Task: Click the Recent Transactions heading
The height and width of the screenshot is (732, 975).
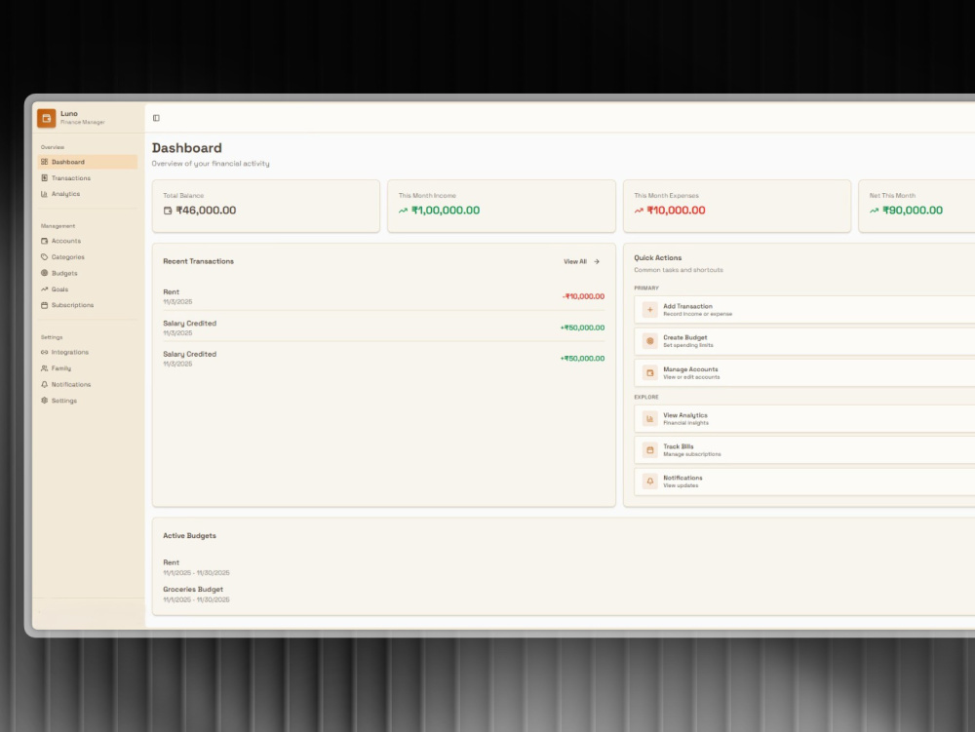Action: (198, 261)
